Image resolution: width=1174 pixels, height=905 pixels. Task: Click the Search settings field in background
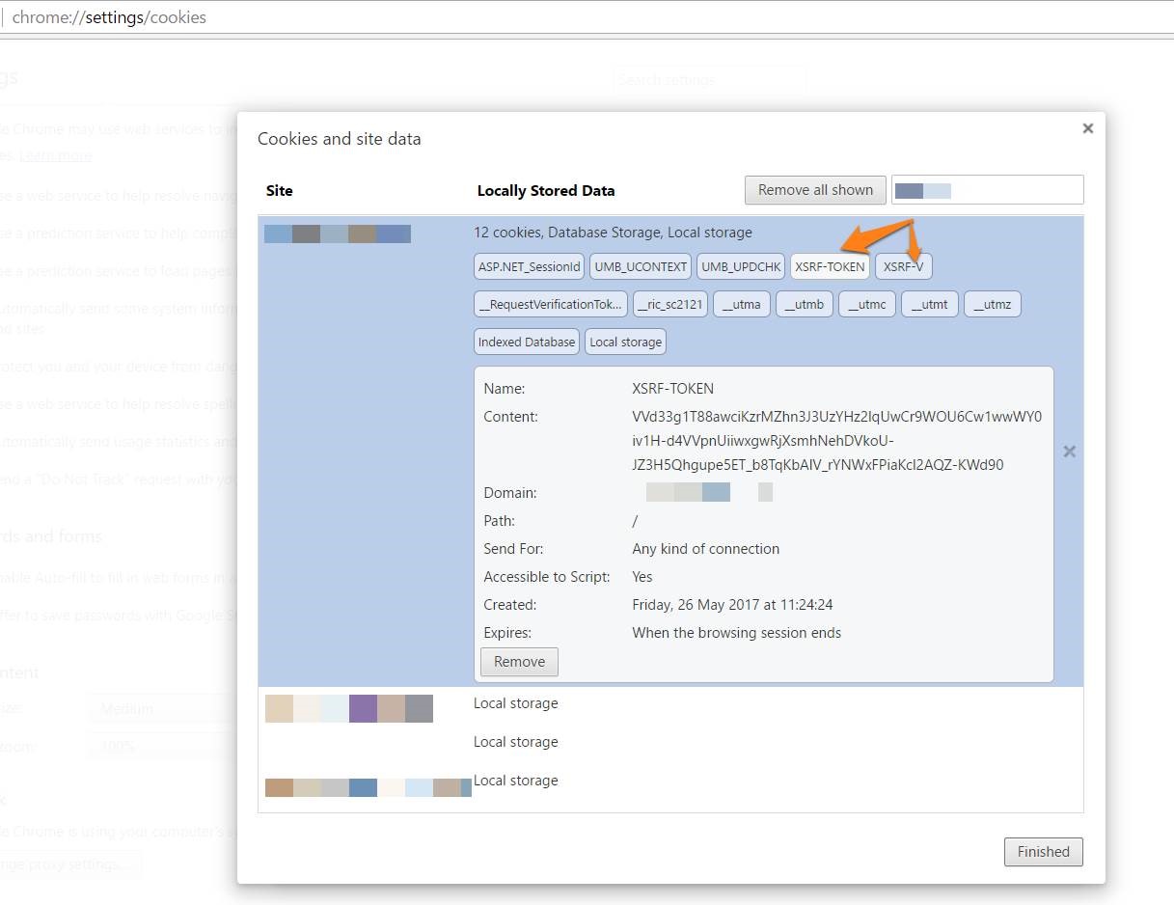click(709, 80)
